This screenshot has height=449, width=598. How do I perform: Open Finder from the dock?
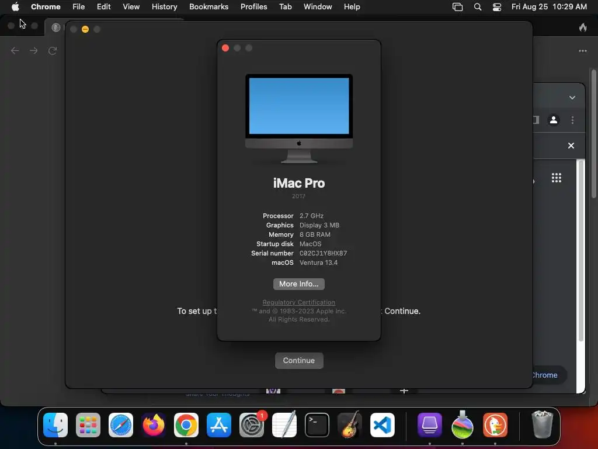(55, 425)
